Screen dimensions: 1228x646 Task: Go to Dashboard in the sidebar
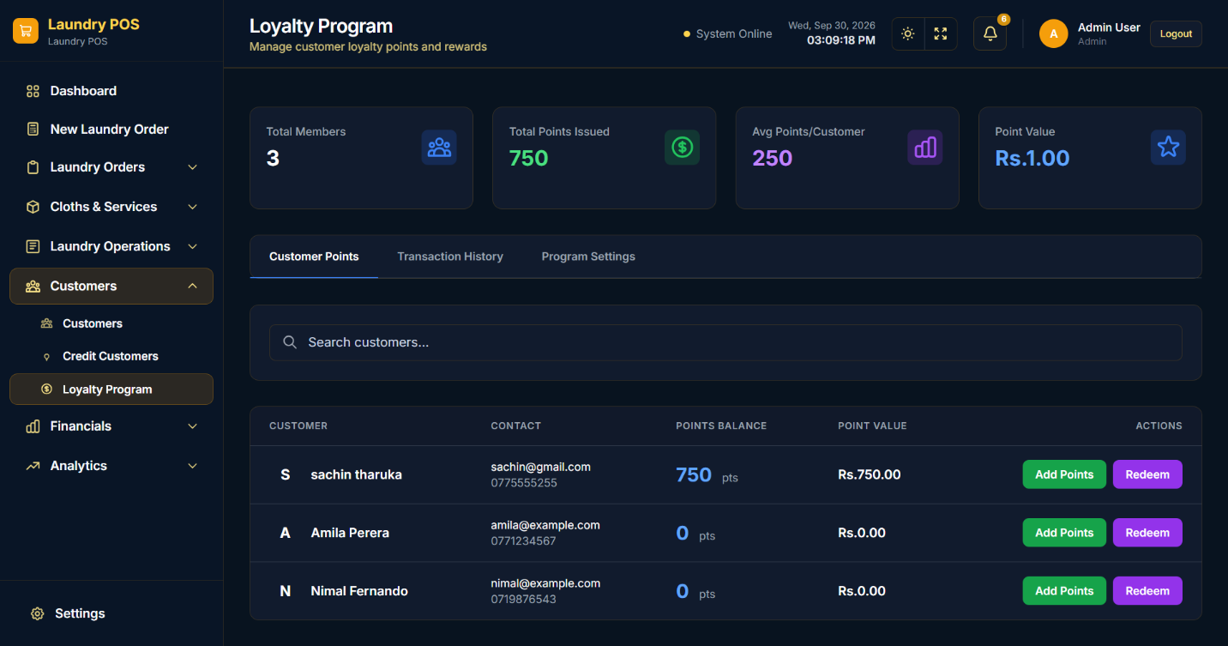[x=111, y=91]
